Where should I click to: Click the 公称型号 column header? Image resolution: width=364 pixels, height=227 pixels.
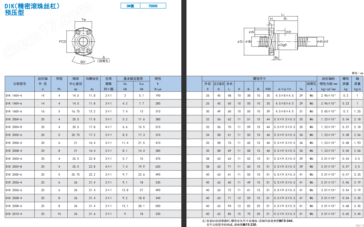(20, 84)
